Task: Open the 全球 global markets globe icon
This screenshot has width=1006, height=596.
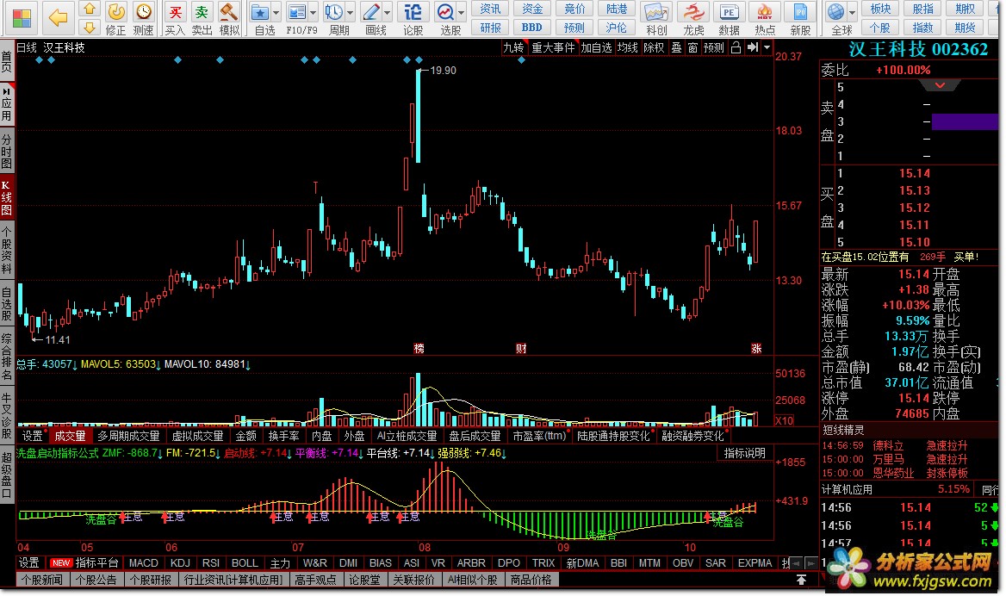Action: [x=835, y=11]
